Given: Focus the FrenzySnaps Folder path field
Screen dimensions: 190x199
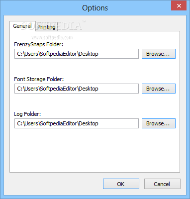Looking at the screenshot, I should (77, 54).
